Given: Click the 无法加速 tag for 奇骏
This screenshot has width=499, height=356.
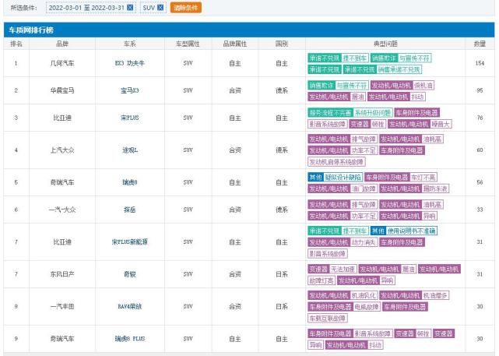Looking at the screenshot, I should click(x=343, y=270).
